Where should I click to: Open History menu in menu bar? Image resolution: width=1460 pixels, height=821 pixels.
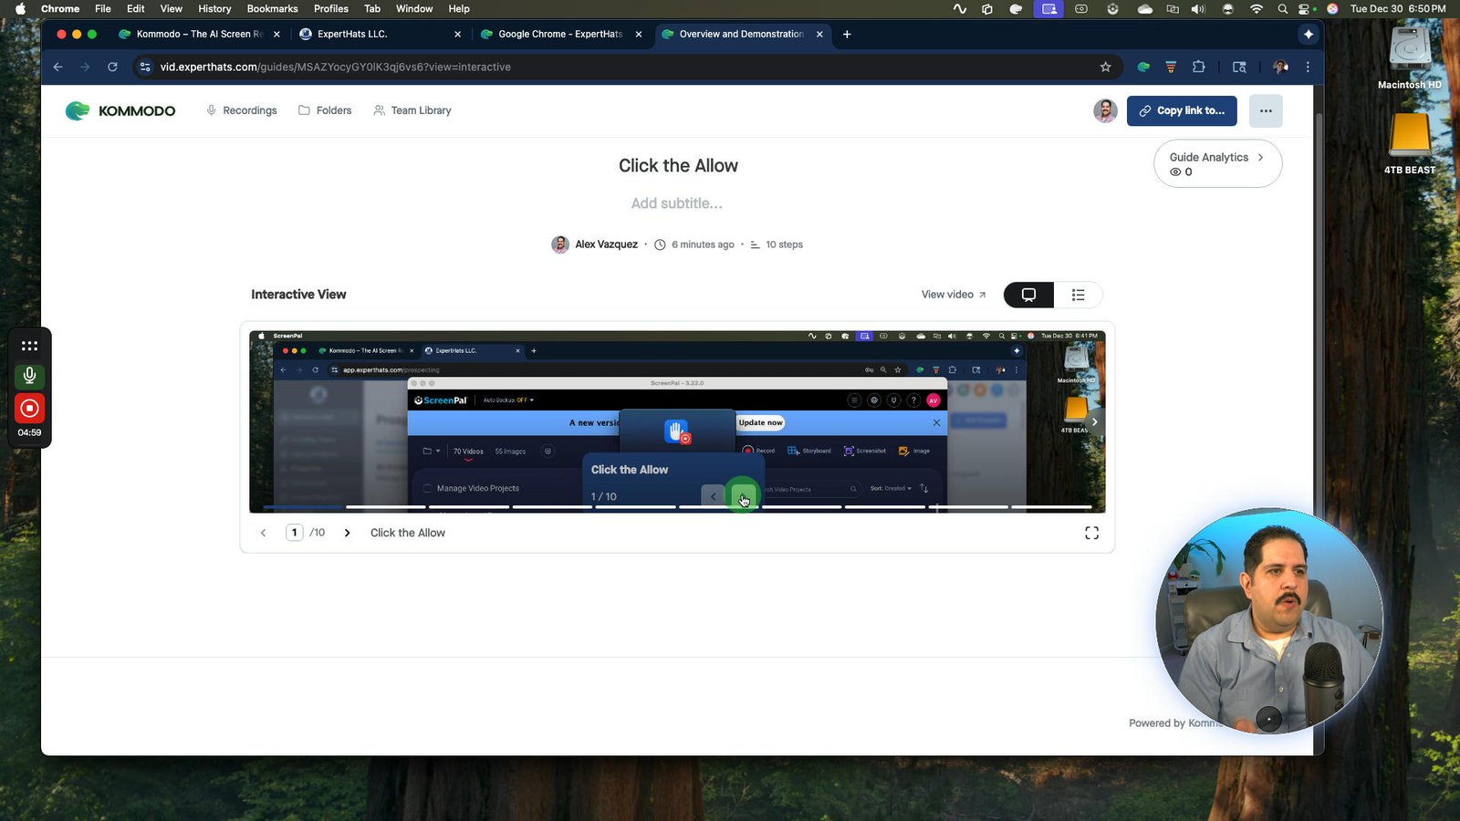click(214, 8)
